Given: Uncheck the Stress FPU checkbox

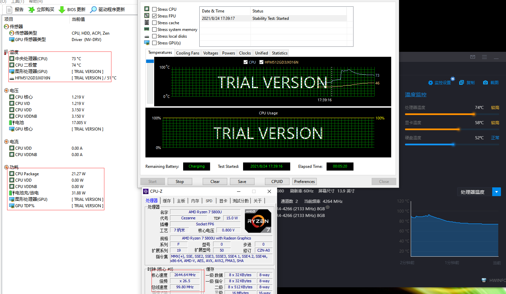Looking at the screenshot, I should point(154,16).
